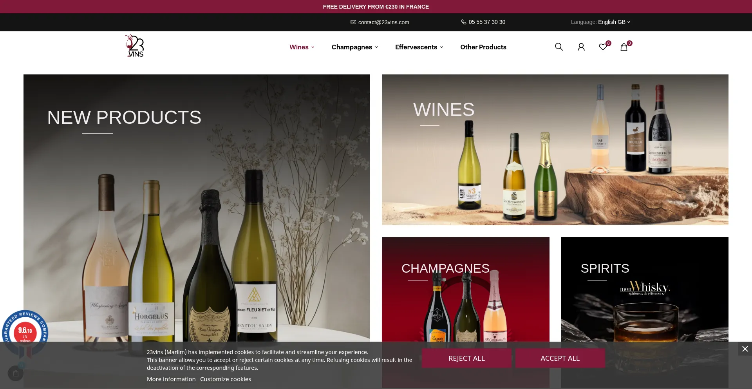The image size is (752, 389).
Task: Open the More information link
Action: coord(171,379)
